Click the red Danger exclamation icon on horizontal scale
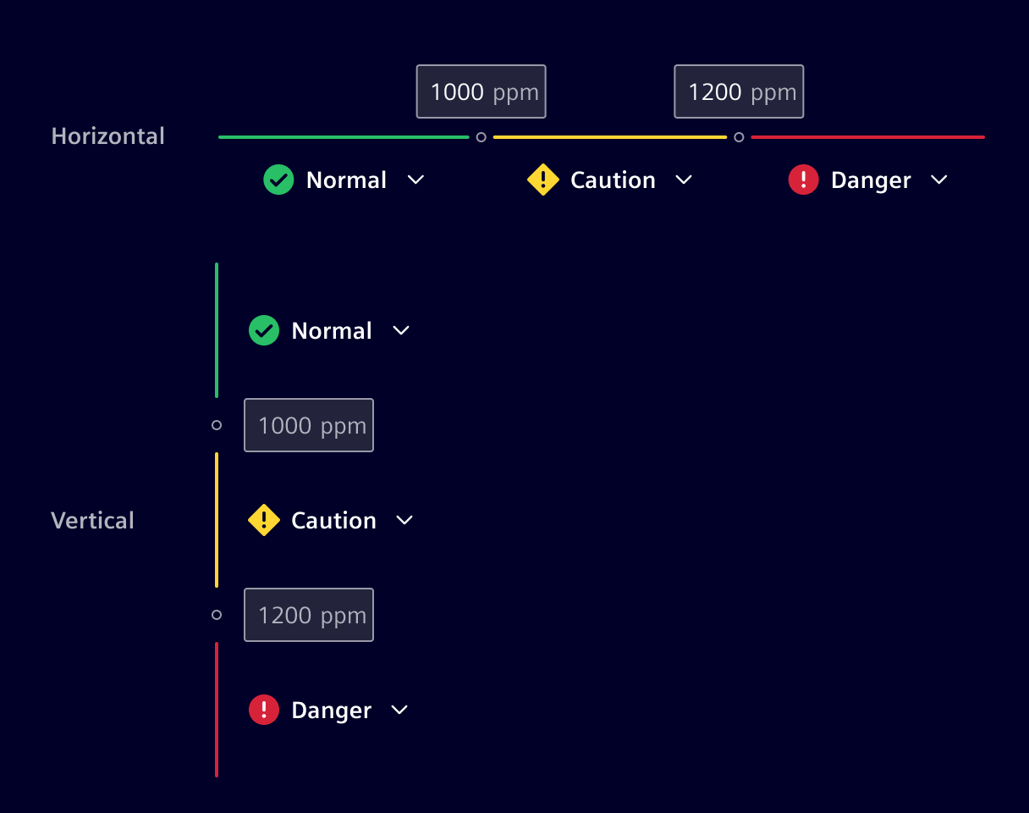 coord(803,180)
